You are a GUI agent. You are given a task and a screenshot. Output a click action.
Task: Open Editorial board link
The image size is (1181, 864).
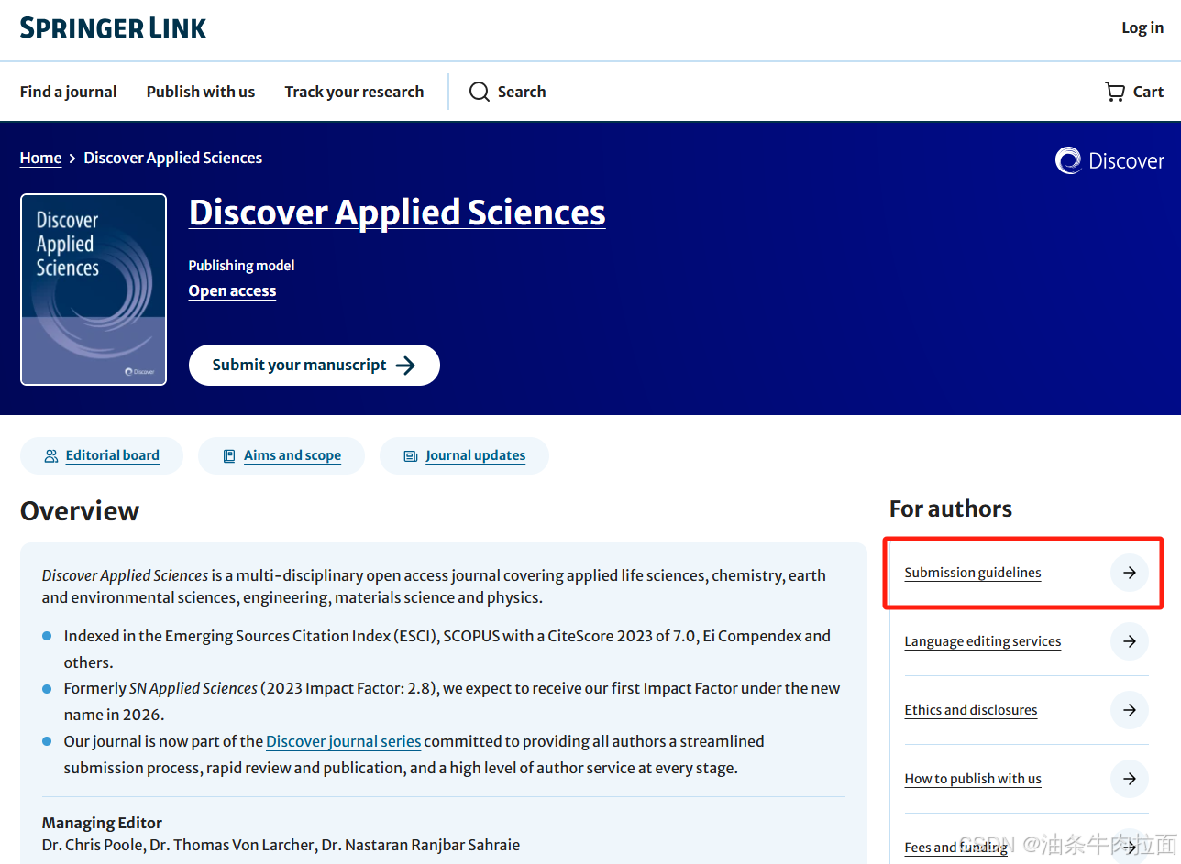[113, 455]
